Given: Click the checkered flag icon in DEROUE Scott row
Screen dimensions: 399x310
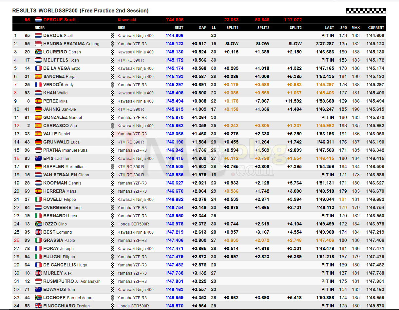Looking at the screenshot, I should click(113, 36).
